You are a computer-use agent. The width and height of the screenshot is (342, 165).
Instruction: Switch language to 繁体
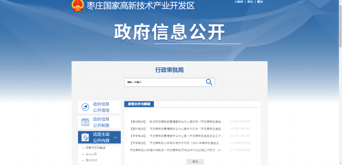(260, 2)
